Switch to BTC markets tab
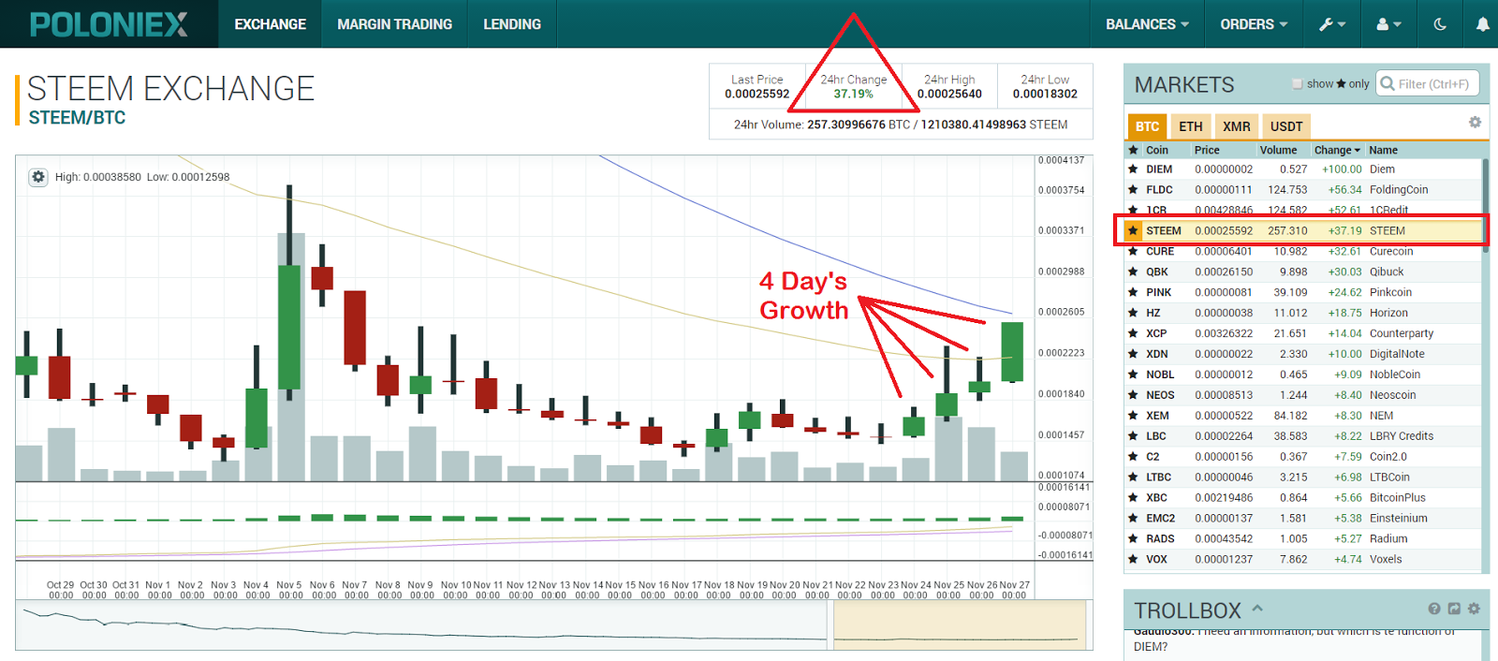Image resolution: width=1498 pixels, height=661 pixels. point(1147,126)
